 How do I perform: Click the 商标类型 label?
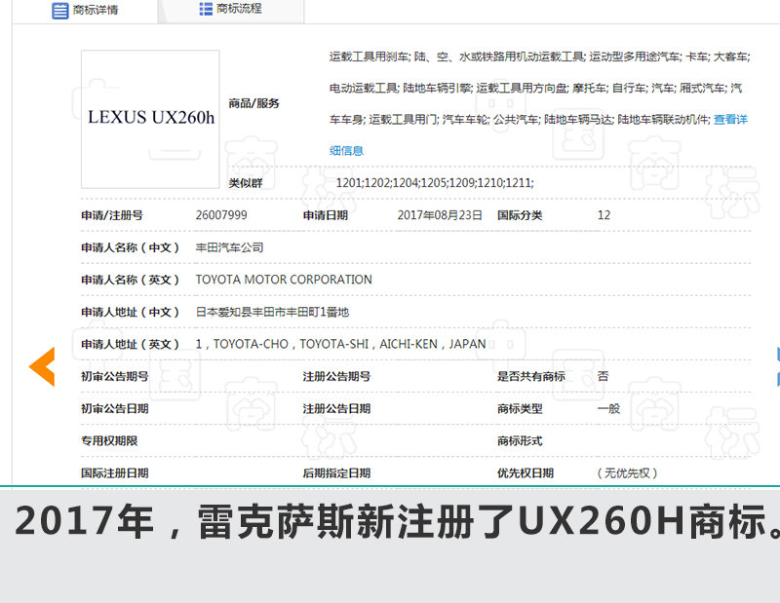(520, 408)
